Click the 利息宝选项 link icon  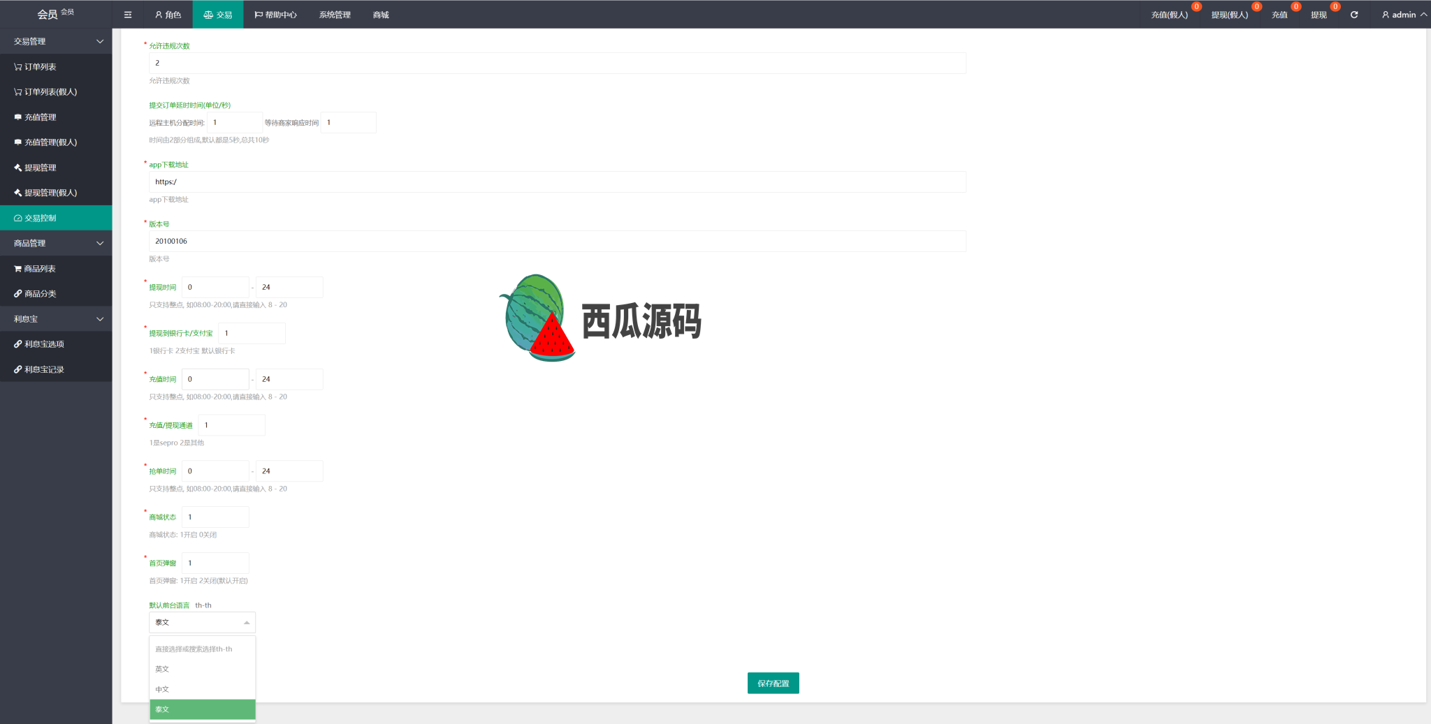18,343
